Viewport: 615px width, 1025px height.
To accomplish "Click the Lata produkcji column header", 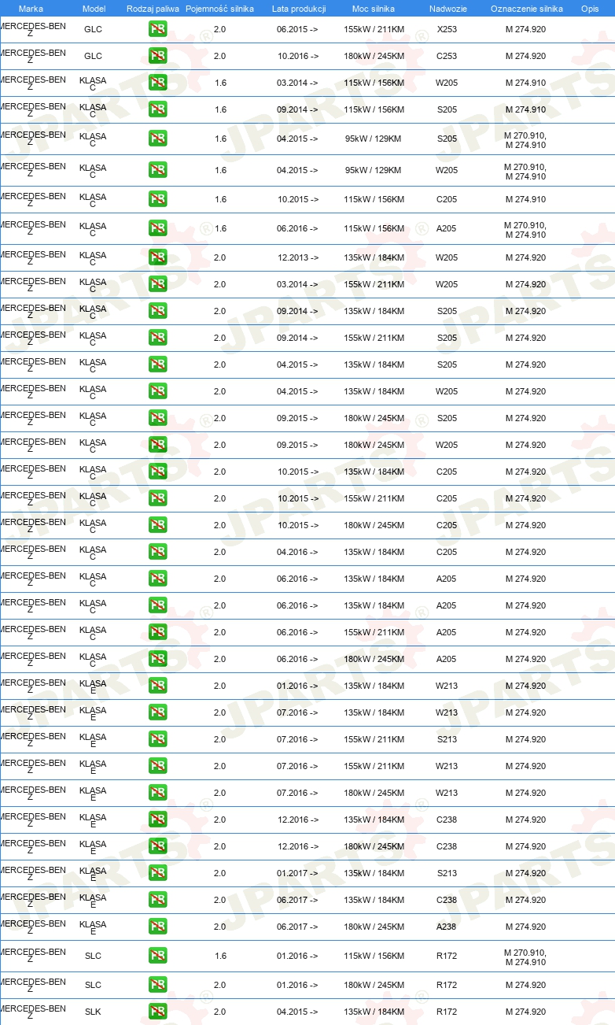I will (x=298, y=9).
